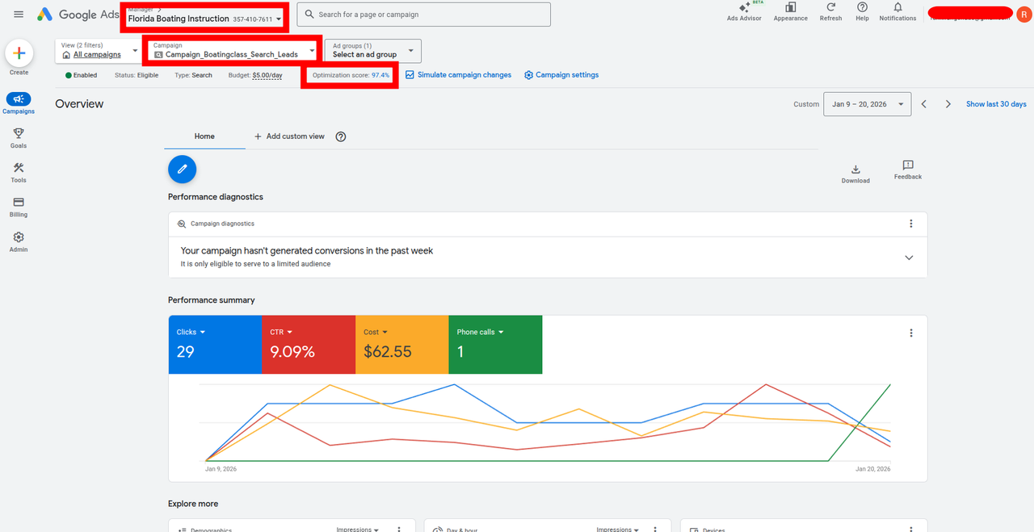Click the Overview page heading
The width and height of the screenshot is (1034, 532).
click(x=79, y=104)
